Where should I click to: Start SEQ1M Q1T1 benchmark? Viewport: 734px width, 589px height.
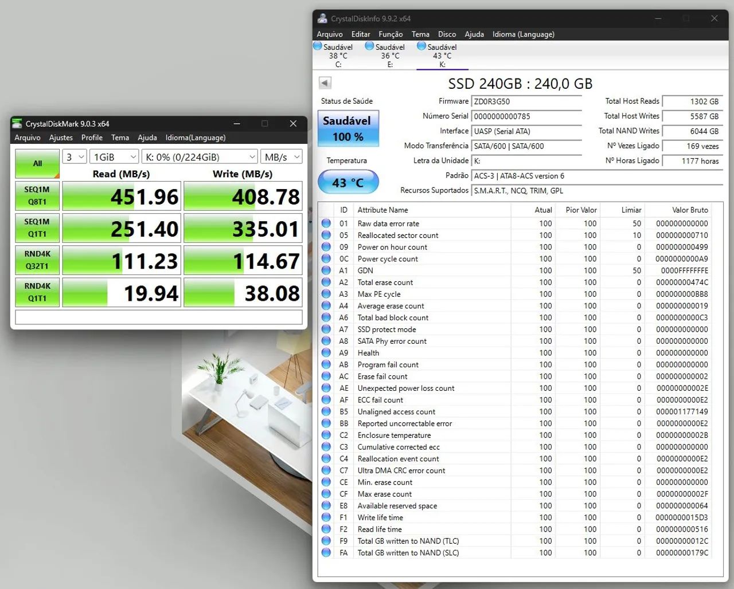[37, 228]
